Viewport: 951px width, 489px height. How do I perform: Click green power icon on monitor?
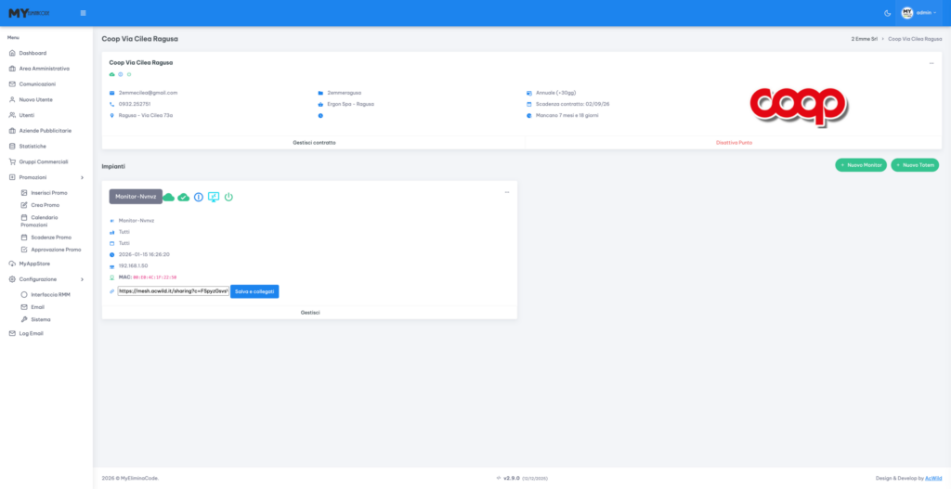coord(228,197)
